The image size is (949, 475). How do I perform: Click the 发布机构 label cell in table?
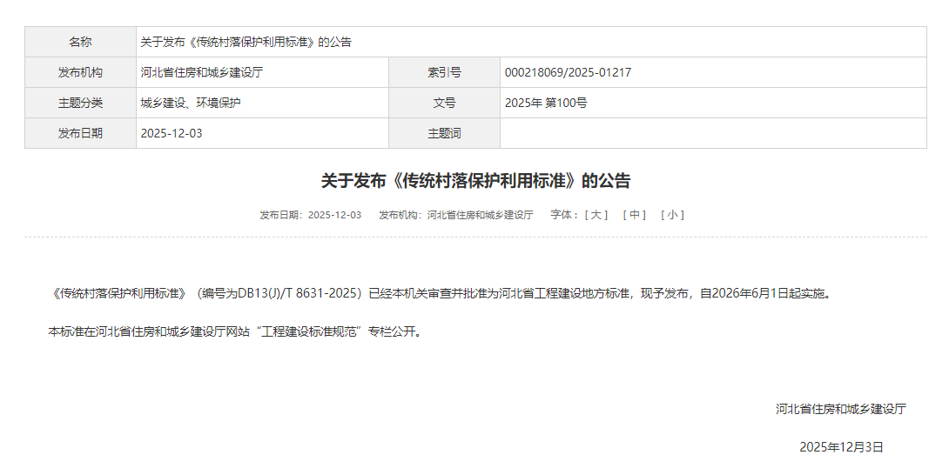(x=80, y=72)
